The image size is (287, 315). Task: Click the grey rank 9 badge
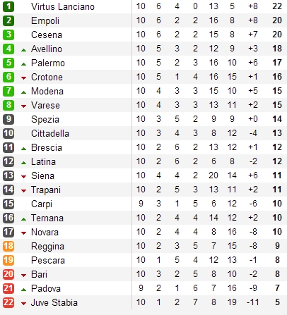8,119
